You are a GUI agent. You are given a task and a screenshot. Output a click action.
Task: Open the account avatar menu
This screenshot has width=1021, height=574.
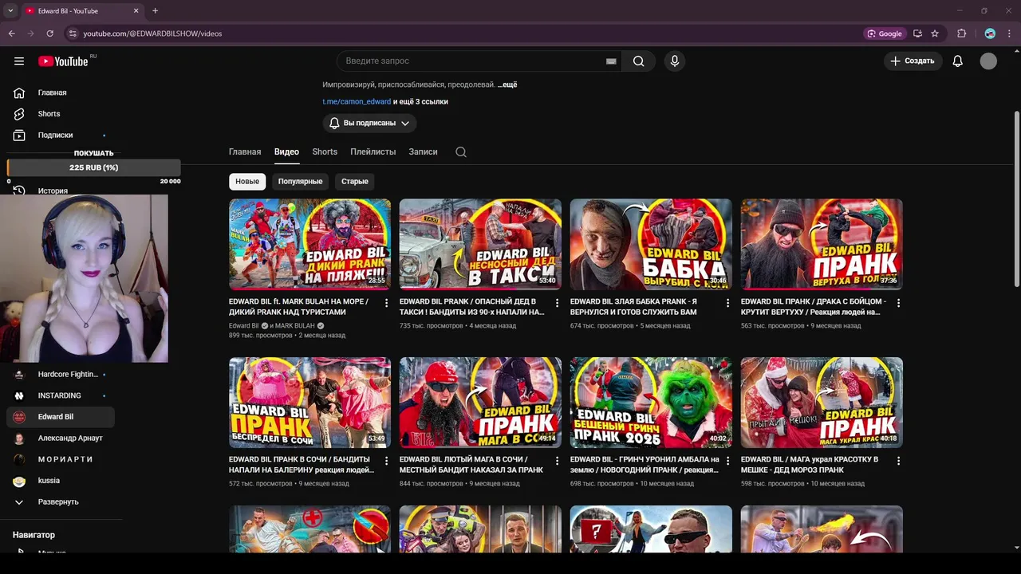[988, 61]
